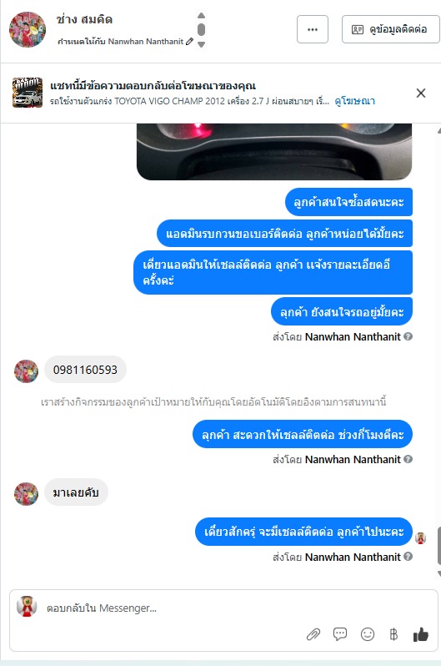The image size is (441, 666).
Task: Click the baht payment request icon
Action: (393, 634)
